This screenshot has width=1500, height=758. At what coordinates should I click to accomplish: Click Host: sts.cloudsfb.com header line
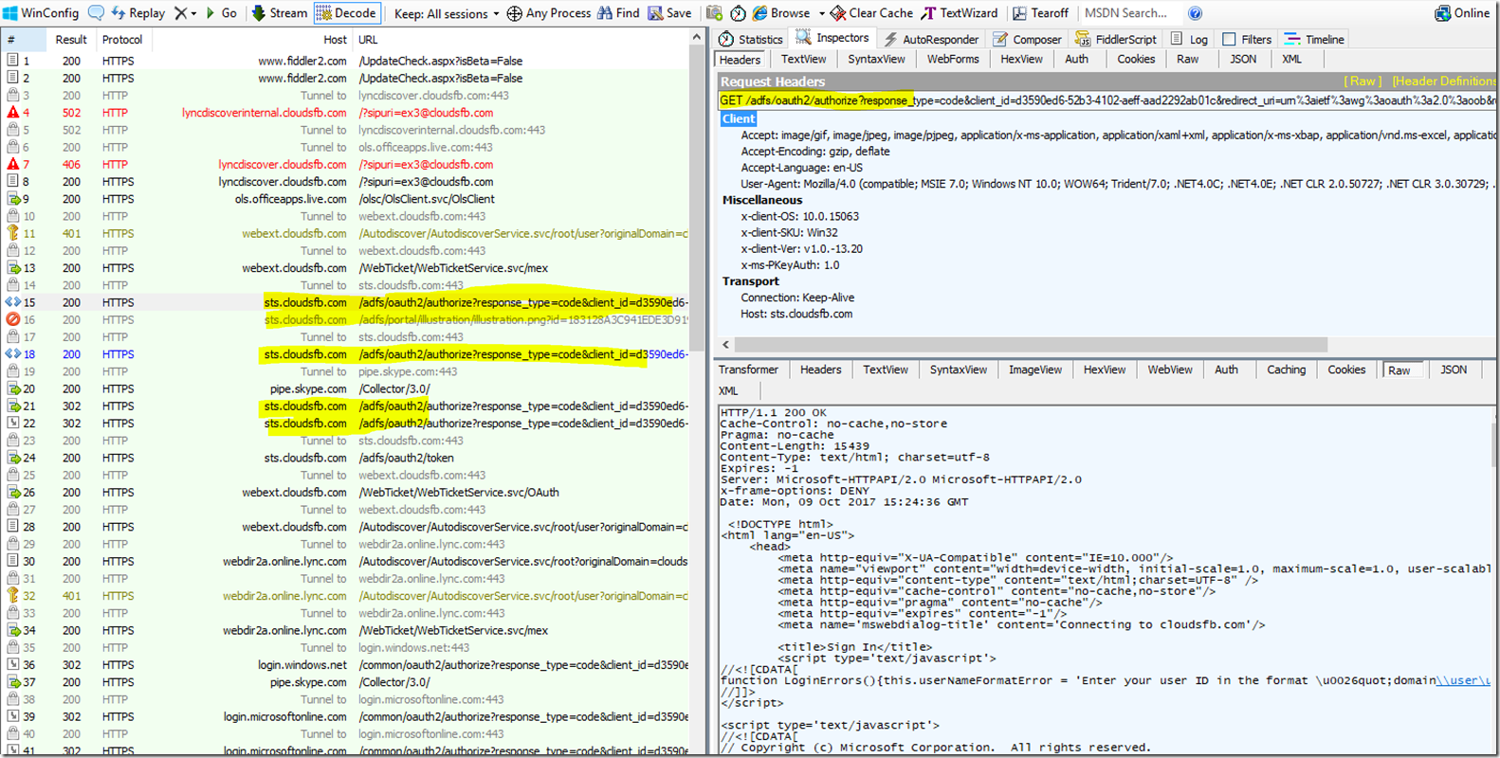coord(796,314)
